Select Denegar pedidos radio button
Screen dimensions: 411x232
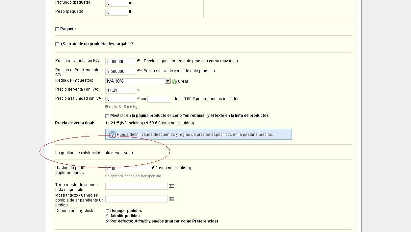click(107, 211)
